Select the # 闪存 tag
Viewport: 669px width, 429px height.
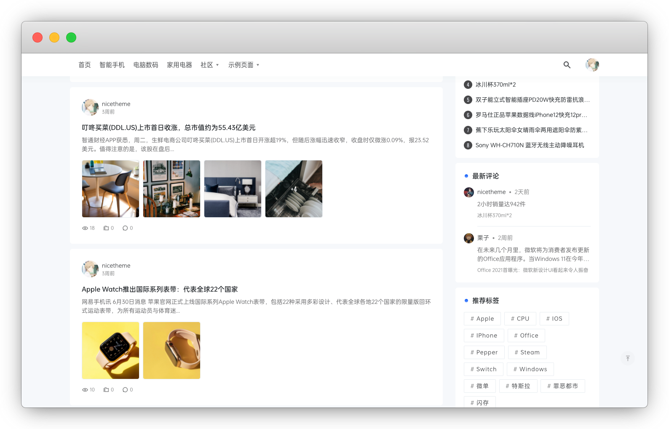pos(480,402)
